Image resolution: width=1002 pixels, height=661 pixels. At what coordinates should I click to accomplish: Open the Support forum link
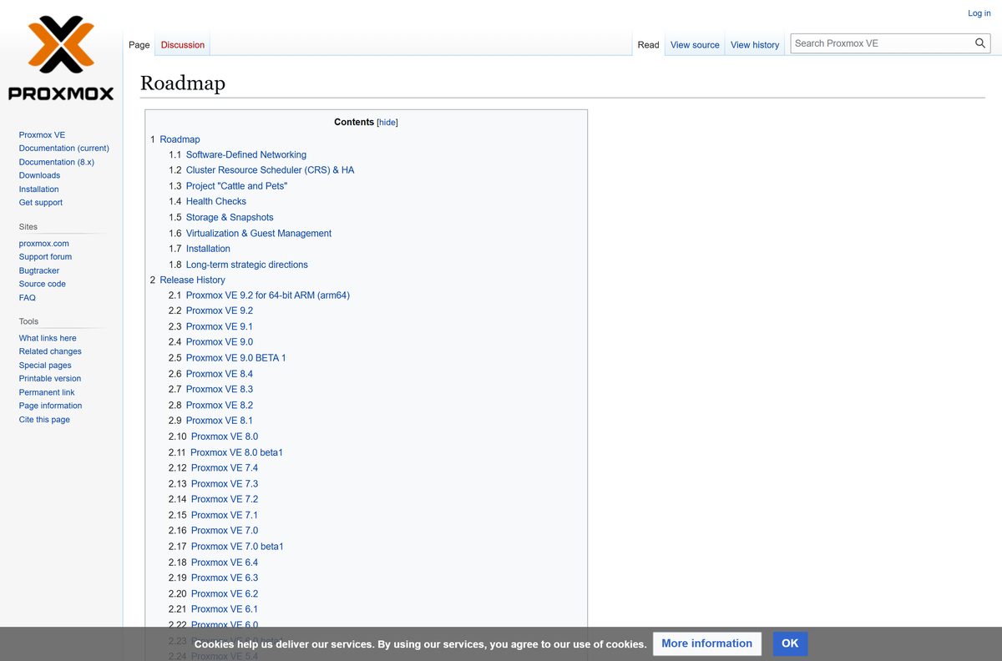click(45, 257)
